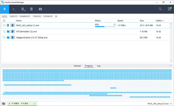The image size is (174, 106).
Task: Sort the list by Status column
Action: (x=98, y=21)
